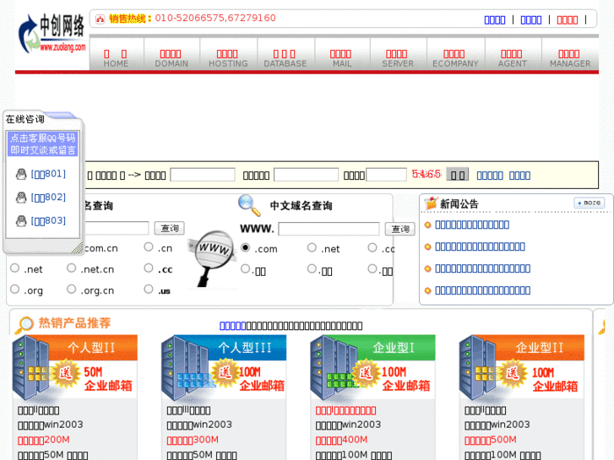Viewport: 614px width, 460px height.
Task: Click the captcha code input field
Action: click(x=386, y=175)
